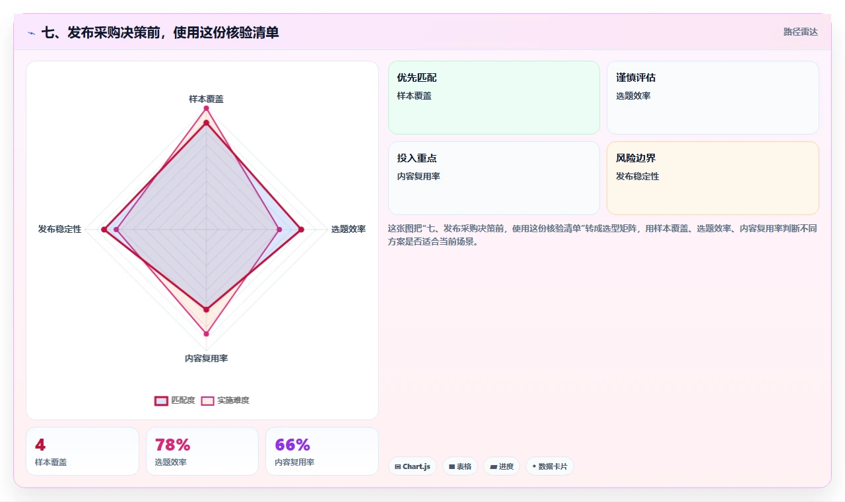Click the 样本覆盖 text in 优先匹配 card
845x502 pixels.
point(414,96)
